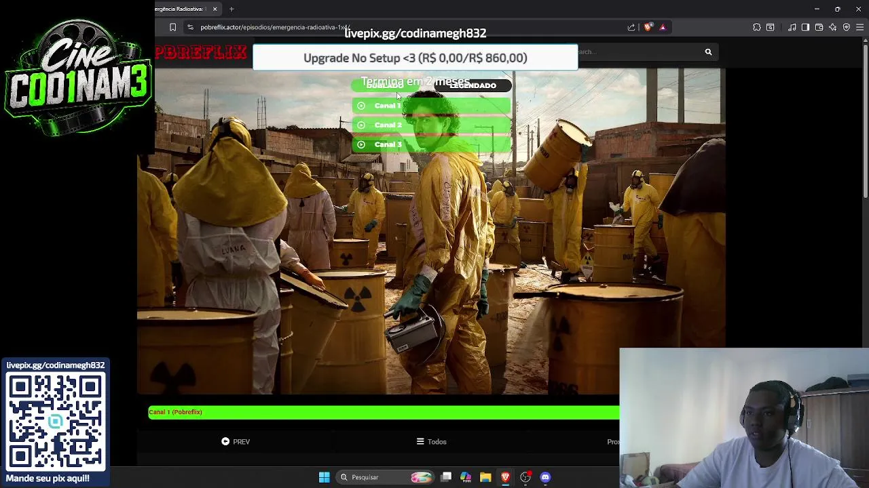Open Microsoft 365 Copilot taskbar icon

click(x=466, y=477)
